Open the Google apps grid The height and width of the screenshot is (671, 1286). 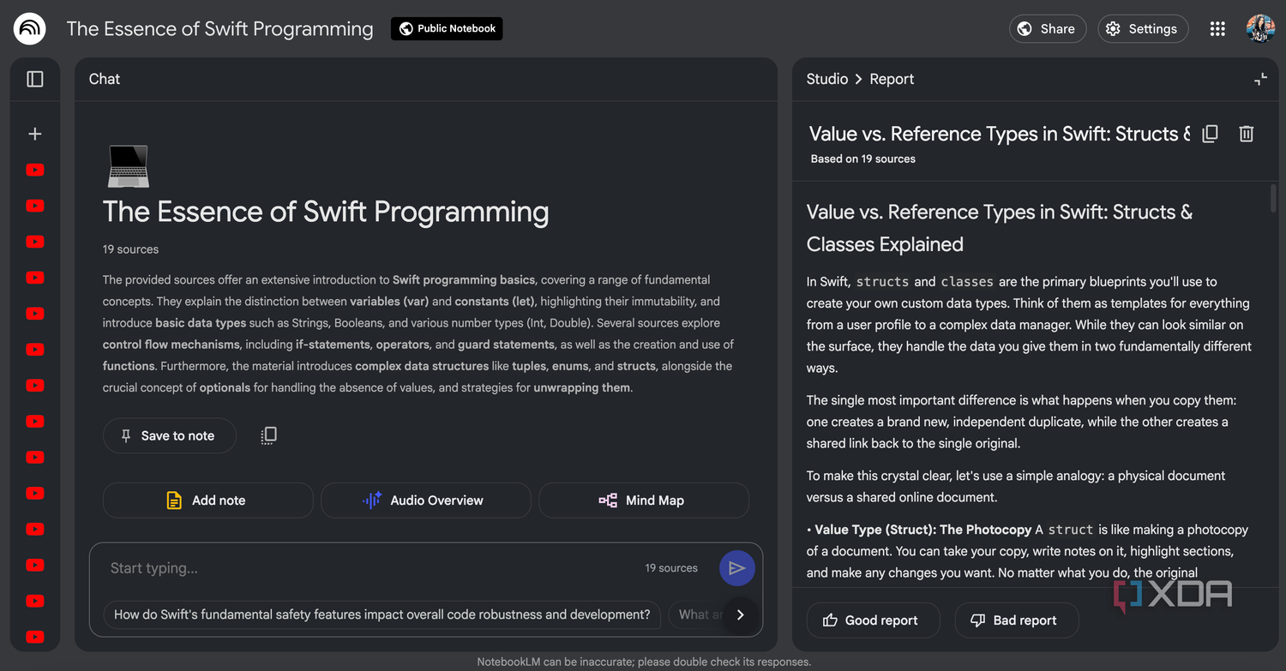(1217, 28)
